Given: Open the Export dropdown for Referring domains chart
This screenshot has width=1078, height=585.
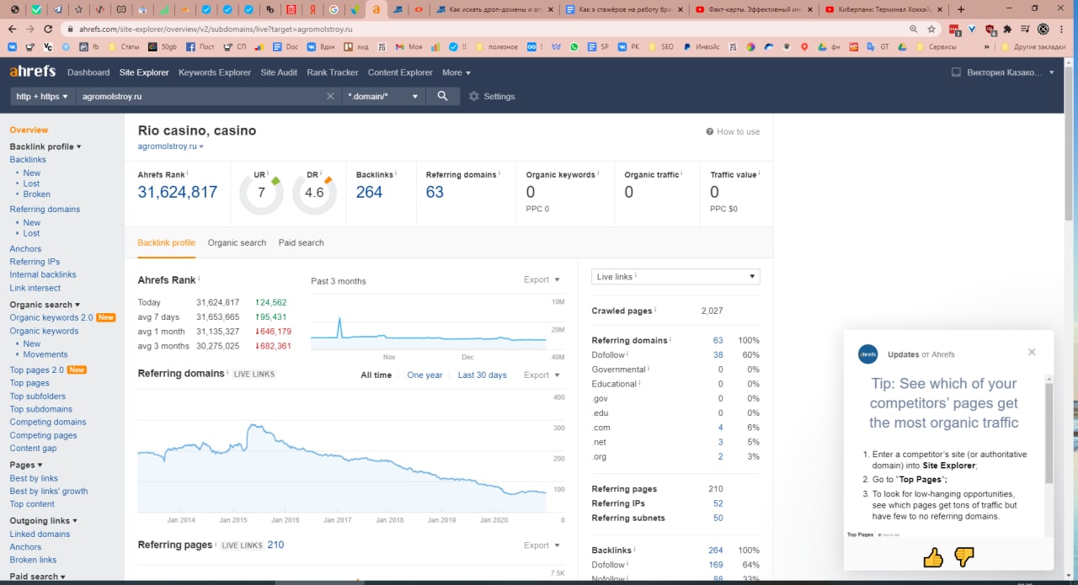Looking at the screenshot, I should point(542,375).
